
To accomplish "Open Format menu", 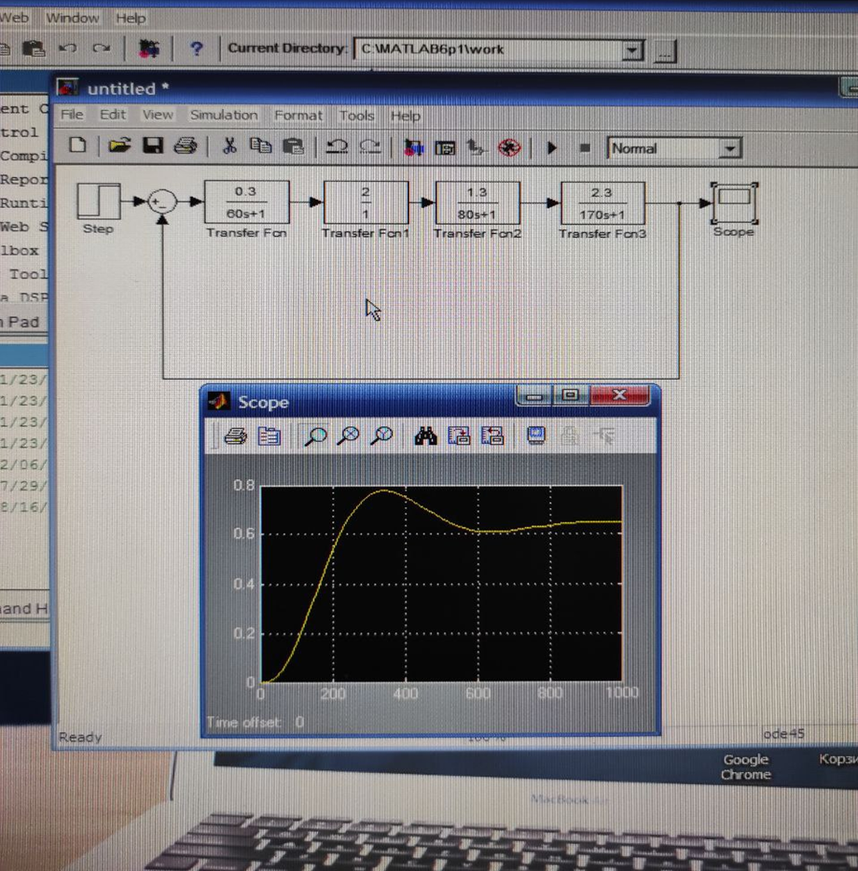I will pos(298,116).
